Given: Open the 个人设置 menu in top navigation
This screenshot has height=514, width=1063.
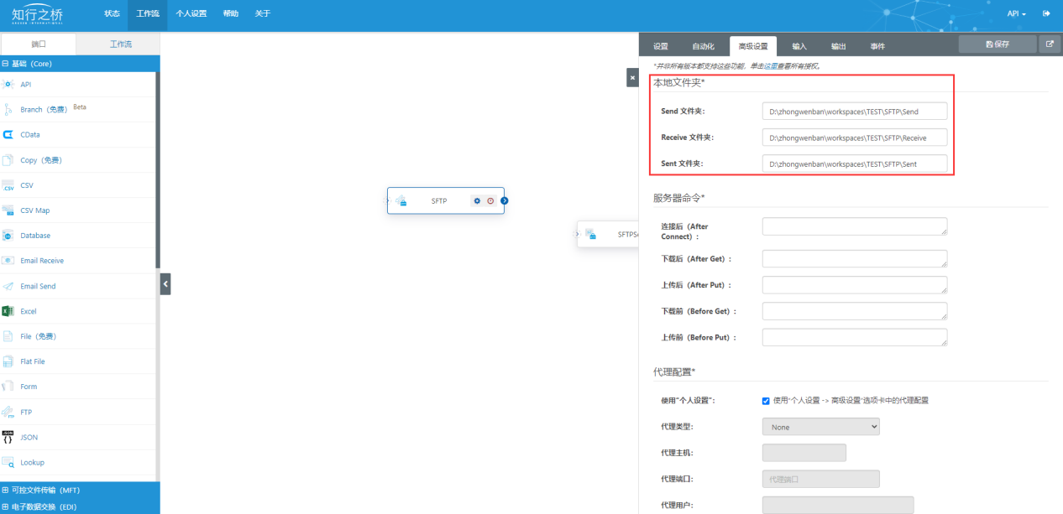Looking at the screenshot, I should [191, 13].
